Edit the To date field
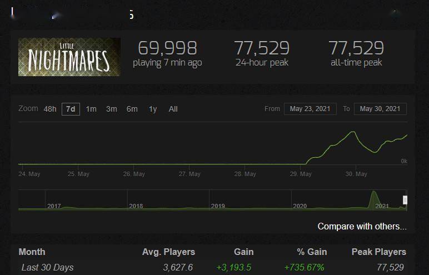429x275 pixels. click(x=380, y=109)
